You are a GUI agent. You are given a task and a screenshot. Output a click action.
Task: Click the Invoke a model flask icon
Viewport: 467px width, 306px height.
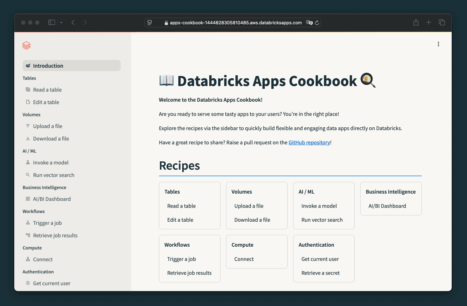coord(28,162)
